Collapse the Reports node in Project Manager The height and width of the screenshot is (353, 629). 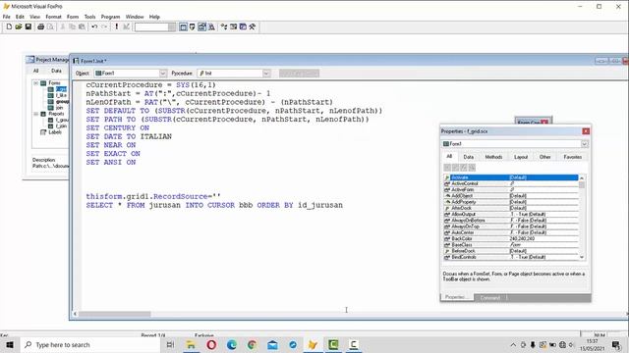coord(36,114)
